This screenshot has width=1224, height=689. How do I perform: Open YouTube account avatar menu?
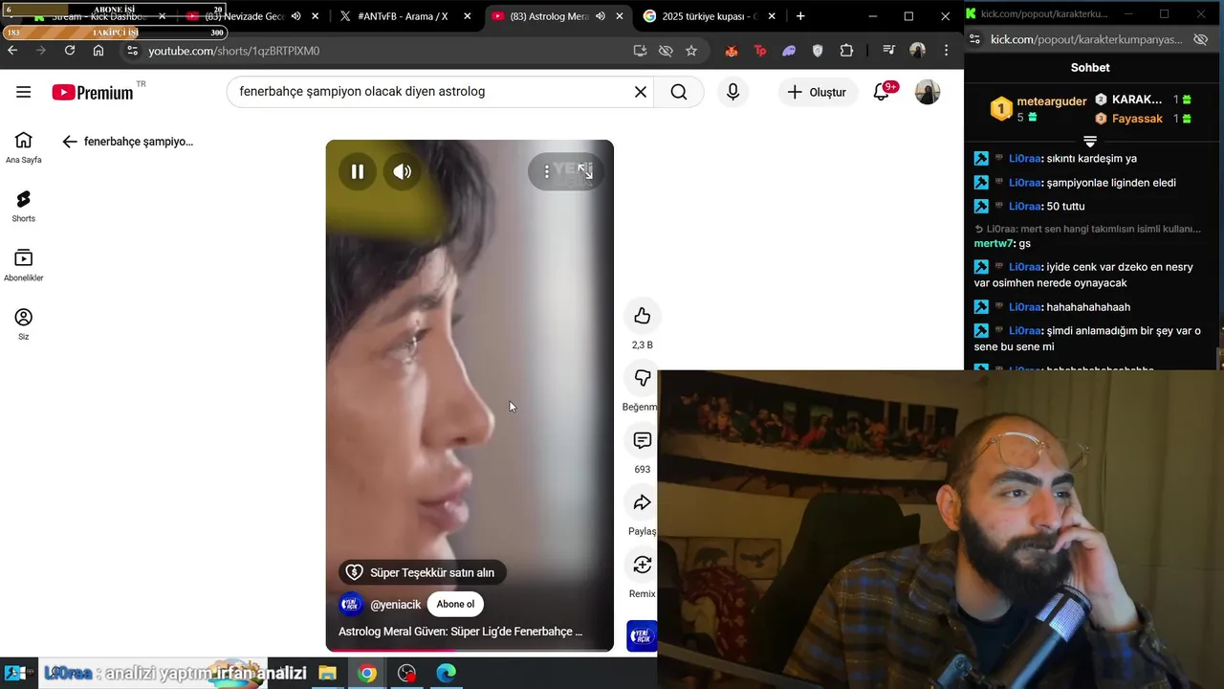pyautogui.click(x=928, y=92)
